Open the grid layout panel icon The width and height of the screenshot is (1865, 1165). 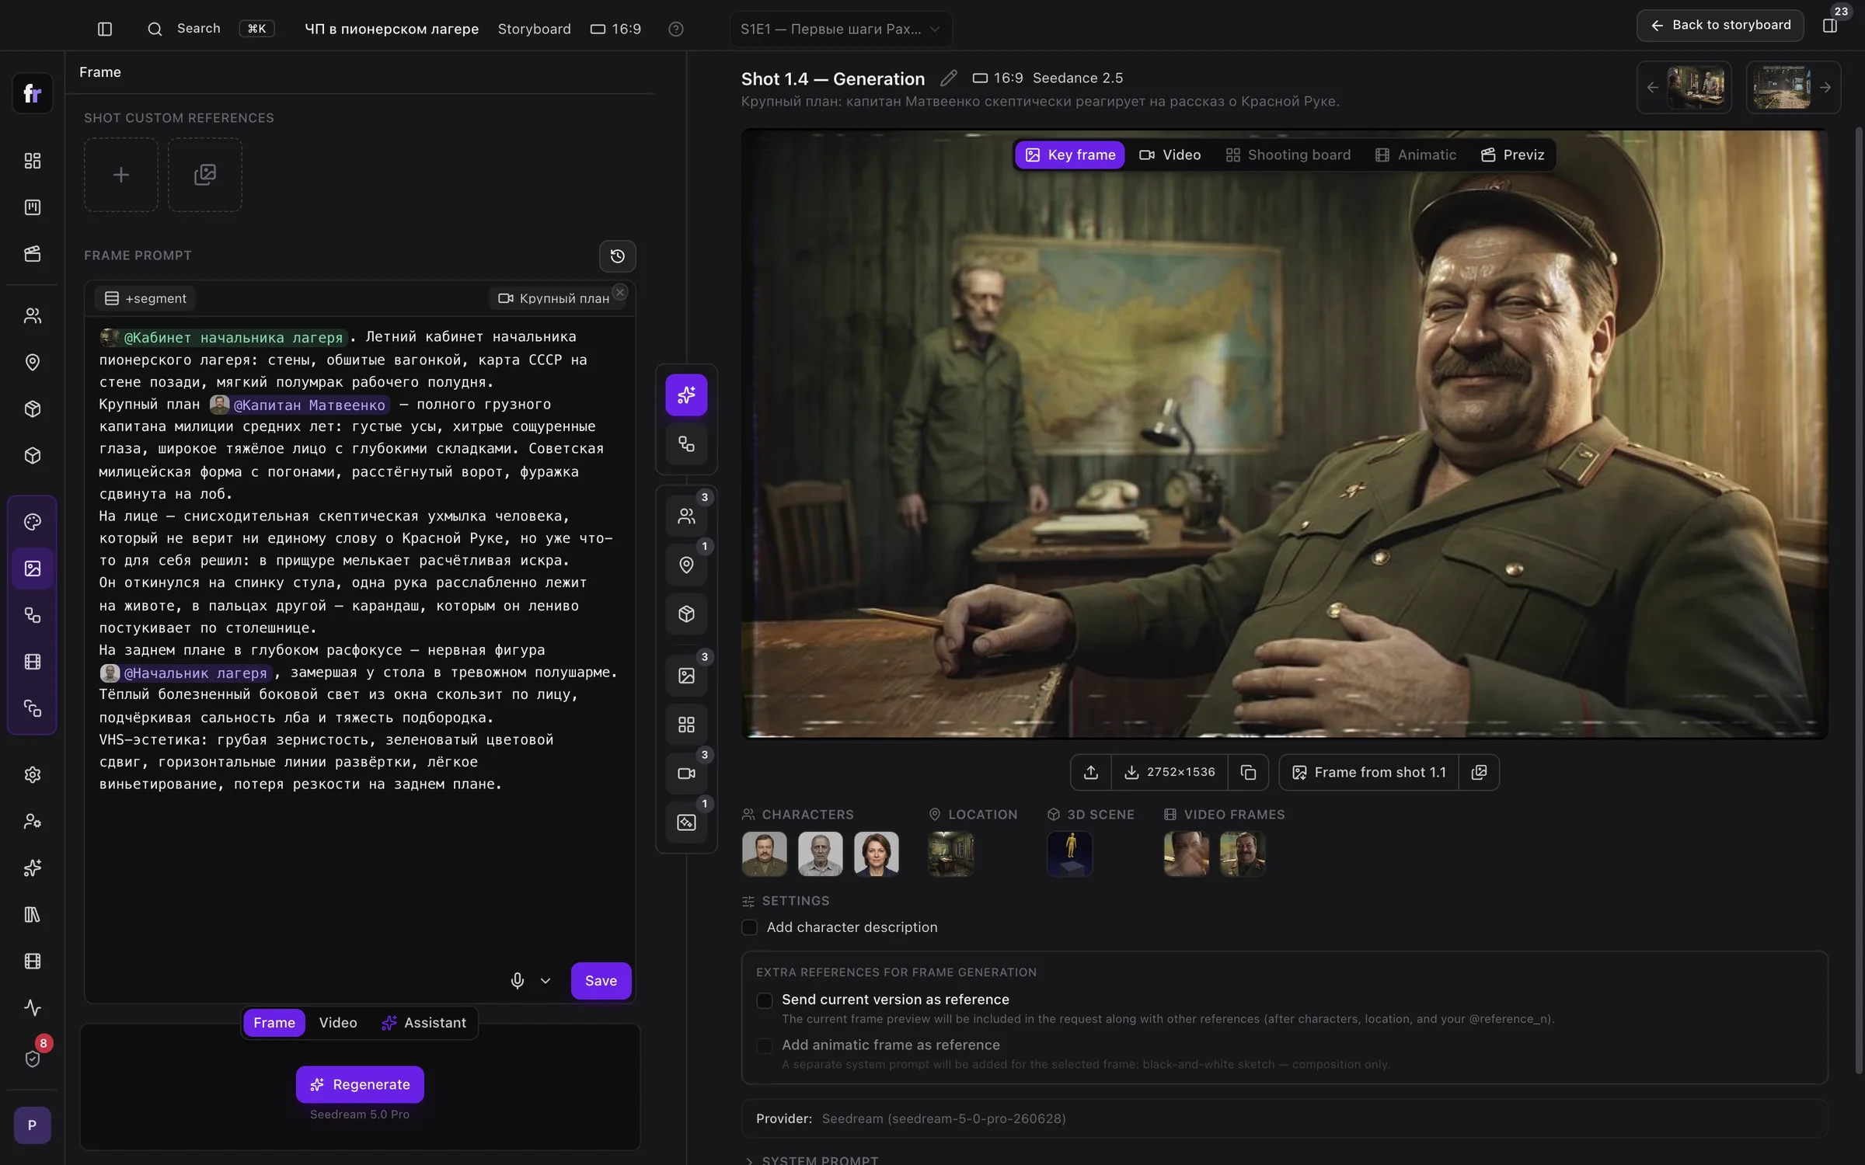686,725
